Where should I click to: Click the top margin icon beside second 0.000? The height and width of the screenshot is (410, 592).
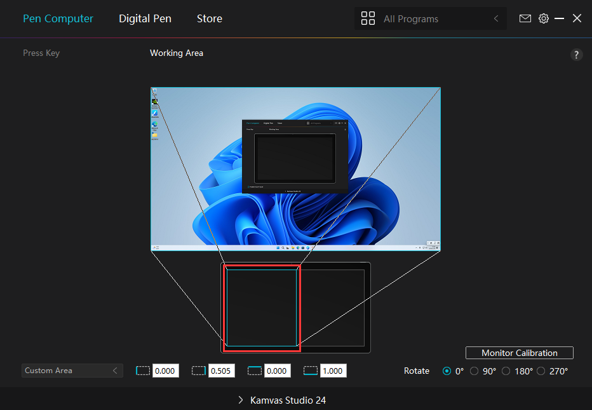click(x=255, y=371)
